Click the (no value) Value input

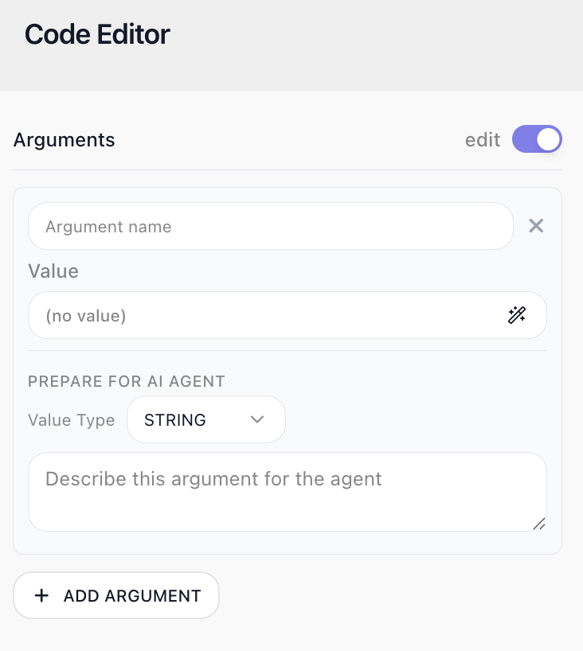point(288,315)
